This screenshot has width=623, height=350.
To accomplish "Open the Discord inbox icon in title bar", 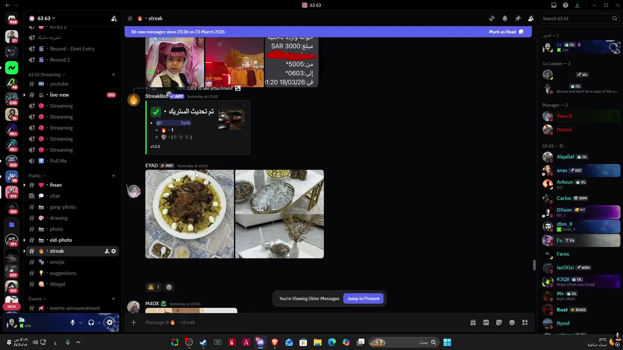I will click(554, 5).
